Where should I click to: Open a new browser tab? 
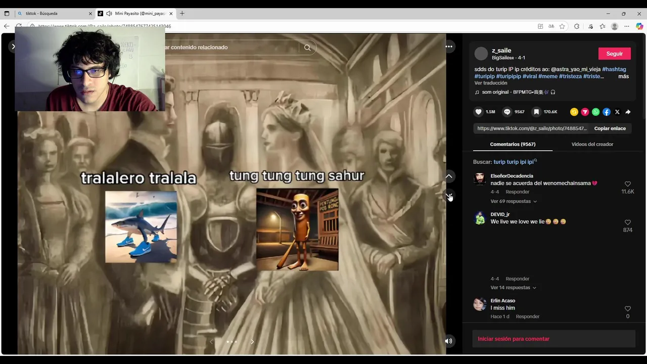coord(182,13)
